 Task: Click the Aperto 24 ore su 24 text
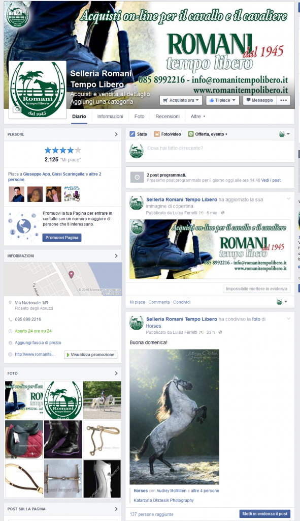pos(33,331)
